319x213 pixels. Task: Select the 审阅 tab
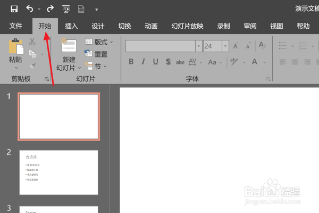pos(250,26)
